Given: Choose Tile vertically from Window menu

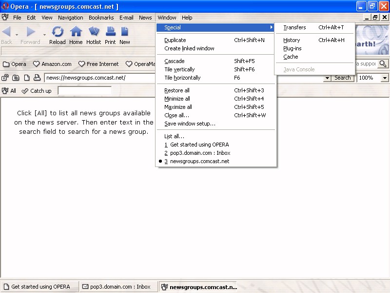Looking at the screenshot, I should [179, 69].
